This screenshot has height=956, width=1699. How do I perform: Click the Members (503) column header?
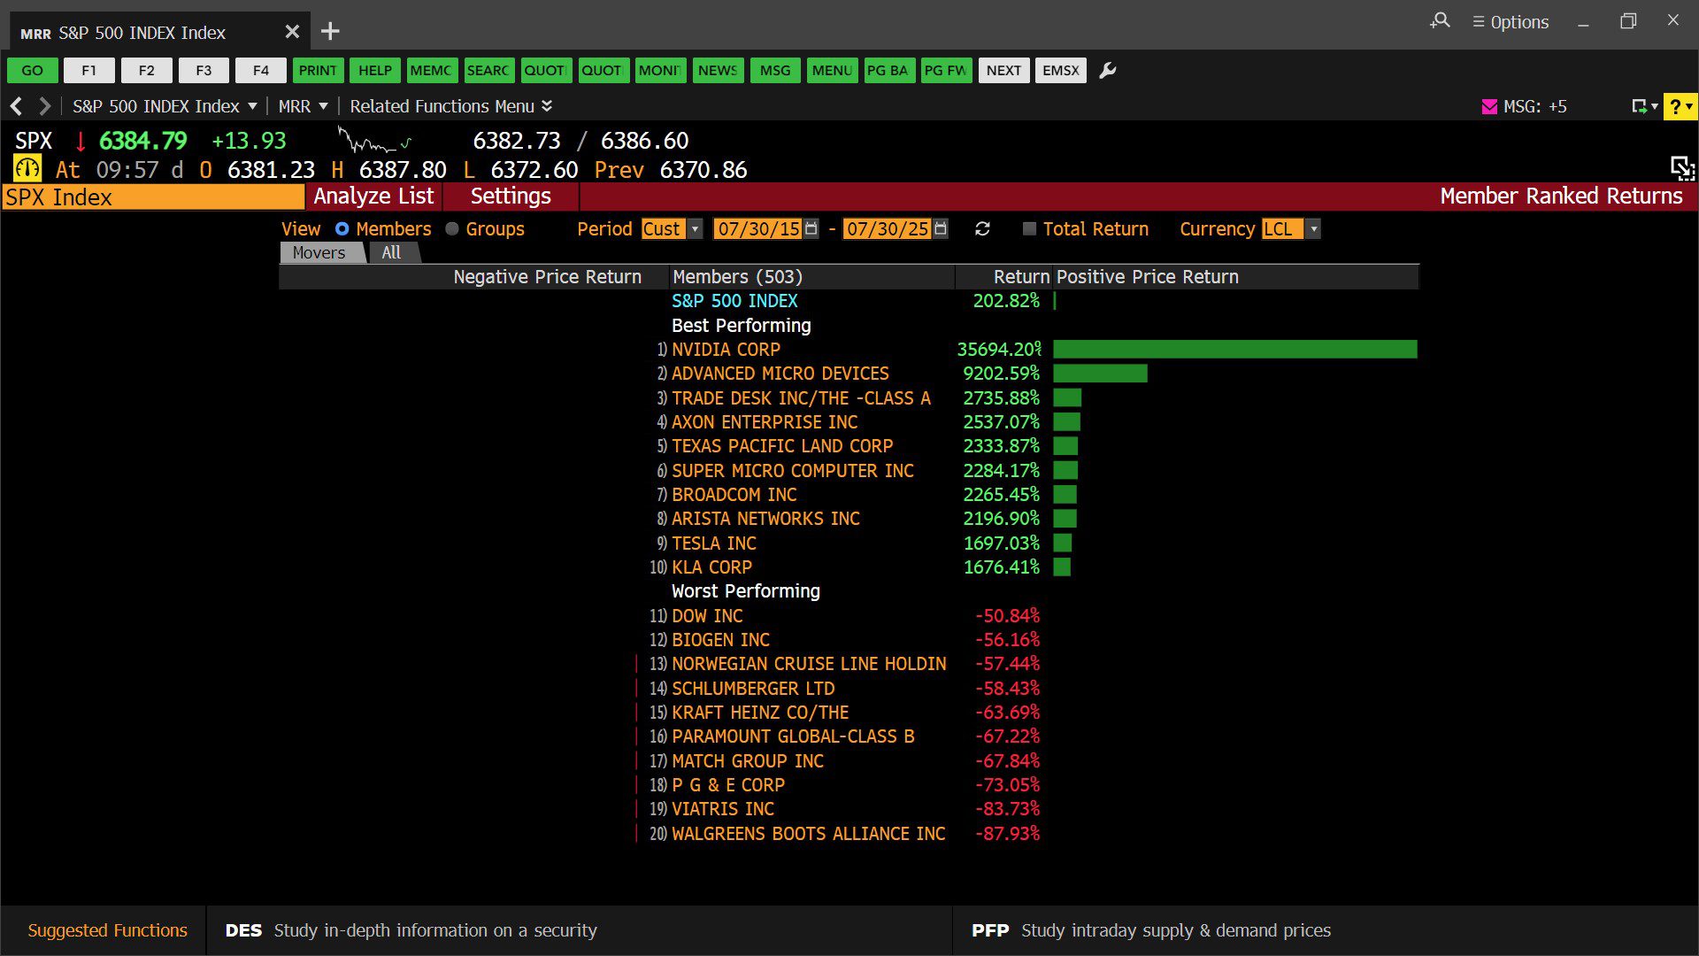point(811,277)
